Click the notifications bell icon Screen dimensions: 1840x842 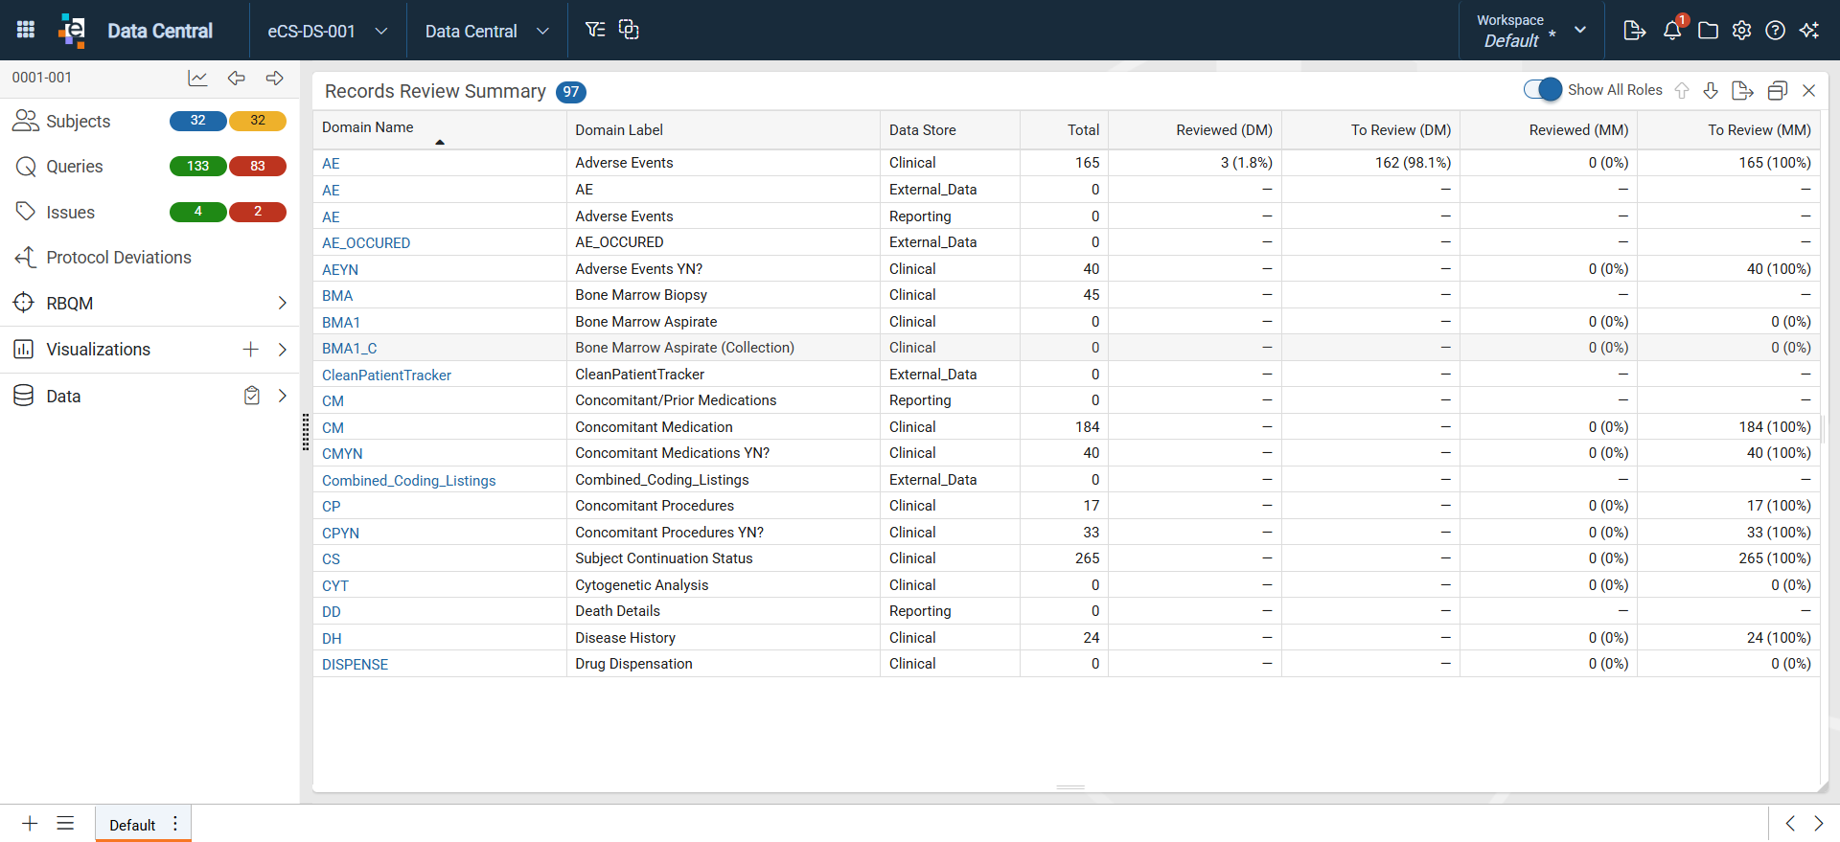click(x=1672, y=30)
